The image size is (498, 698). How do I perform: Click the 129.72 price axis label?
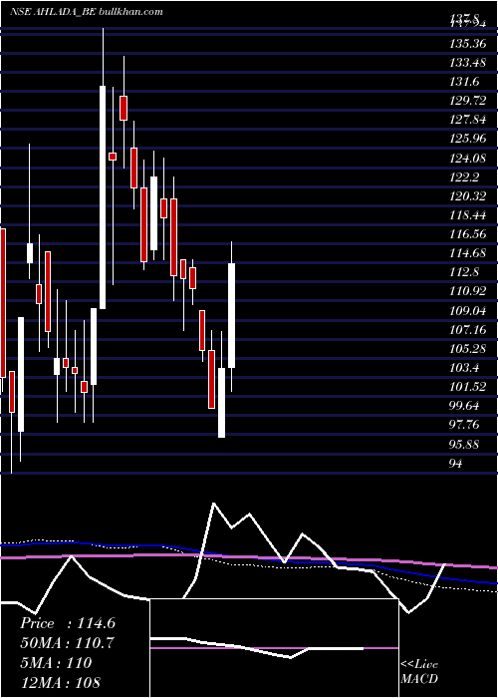[x=468, y=101]
